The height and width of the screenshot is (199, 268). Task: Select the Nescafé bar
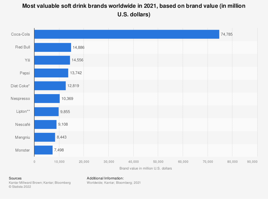click(x=46, y=124)
